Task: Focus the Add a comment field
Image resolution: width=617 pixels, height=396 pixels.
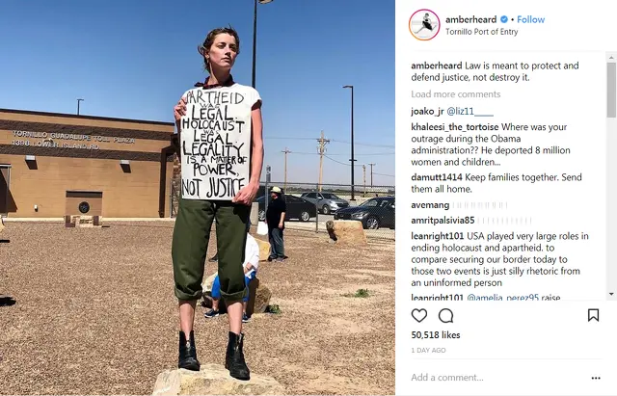Action: (x=497, y=378)
